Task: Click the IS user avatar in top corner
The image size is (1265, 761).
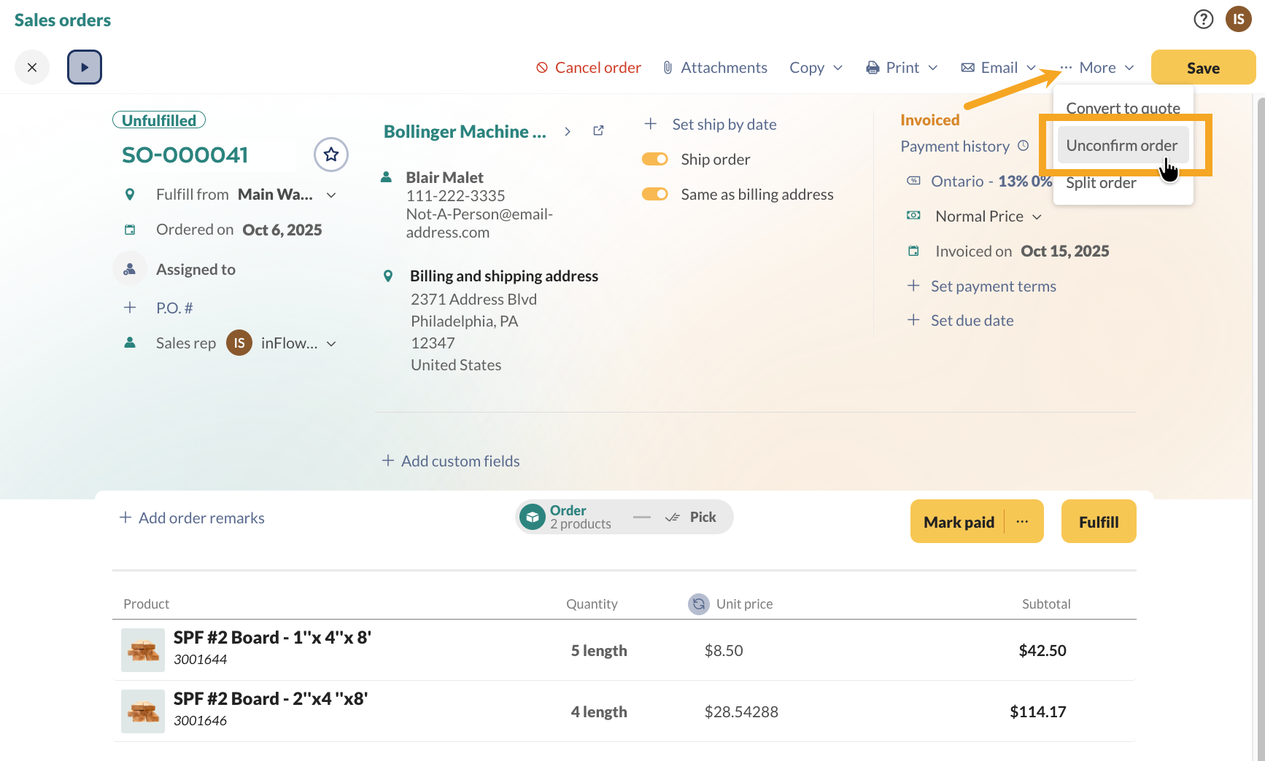Action: pos(1239,20)
